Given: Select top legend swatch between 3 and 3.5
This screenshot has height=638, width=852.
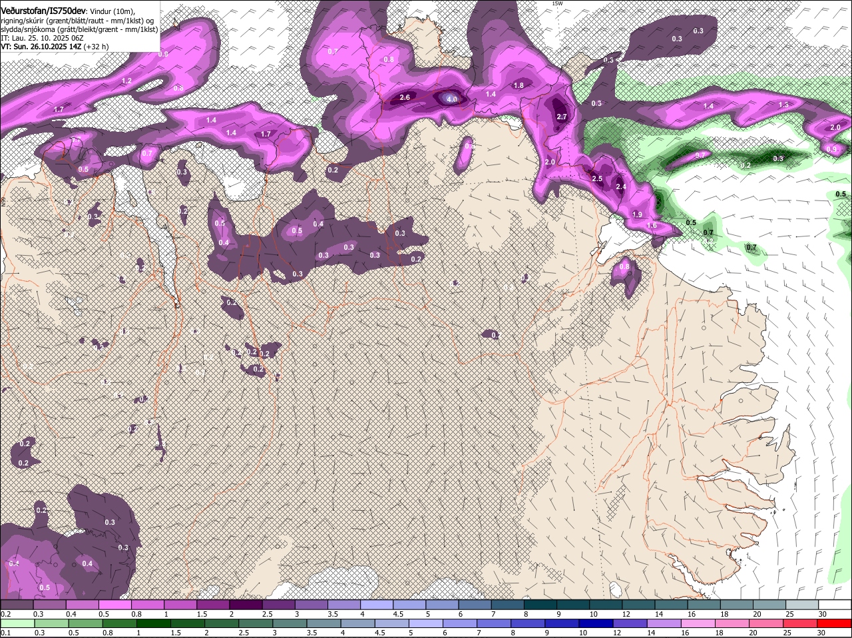Looking at the screenshot, I should tap(311, 605).
